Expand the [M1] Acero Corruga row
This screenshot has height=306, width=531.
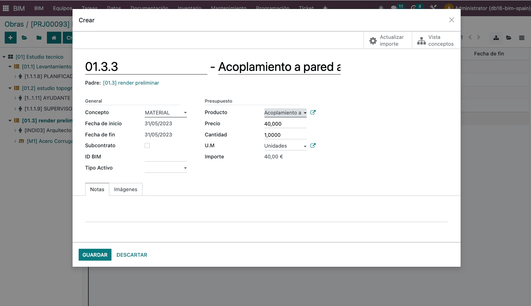(15, 141)
